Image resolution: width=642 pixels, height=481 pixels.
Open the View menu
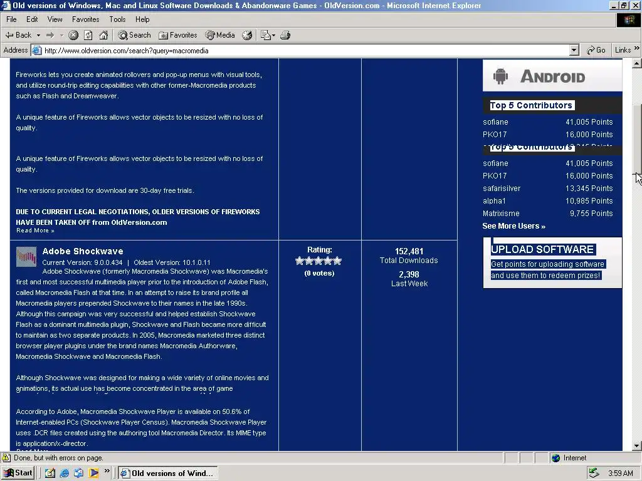(55, 19)
